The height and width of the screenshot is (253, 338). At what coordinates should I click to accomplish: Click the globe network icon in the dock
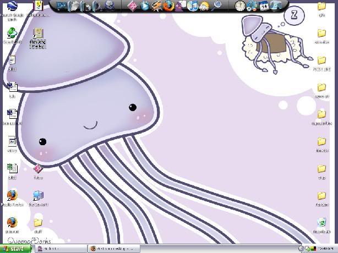point(110,6)
